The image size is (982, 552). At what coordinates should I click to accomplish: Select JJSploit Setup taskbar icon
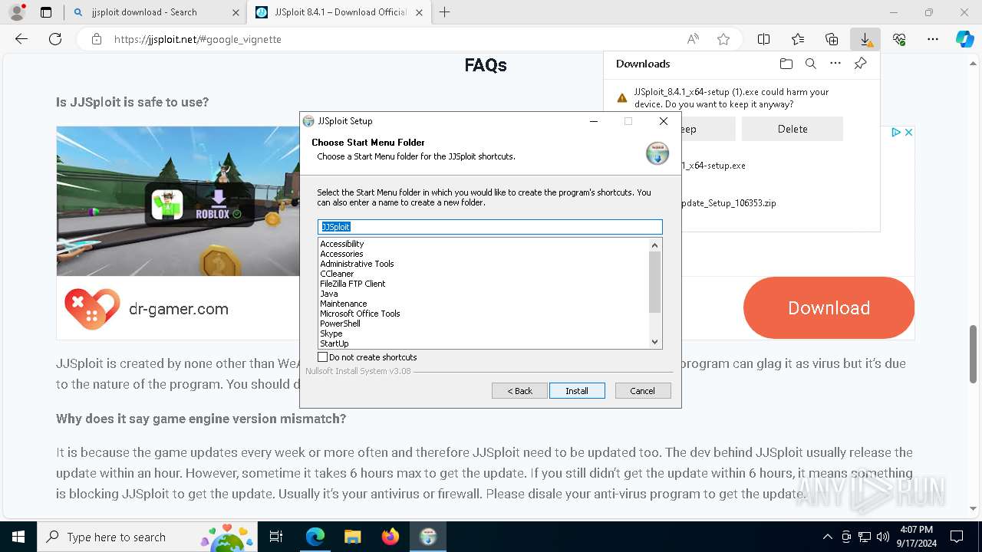coord(428,537)
